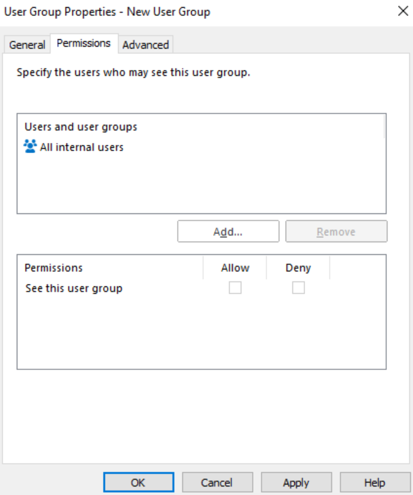413x495 pixels.
Task: Cancel the user group changes
Action: coord(217,482)
